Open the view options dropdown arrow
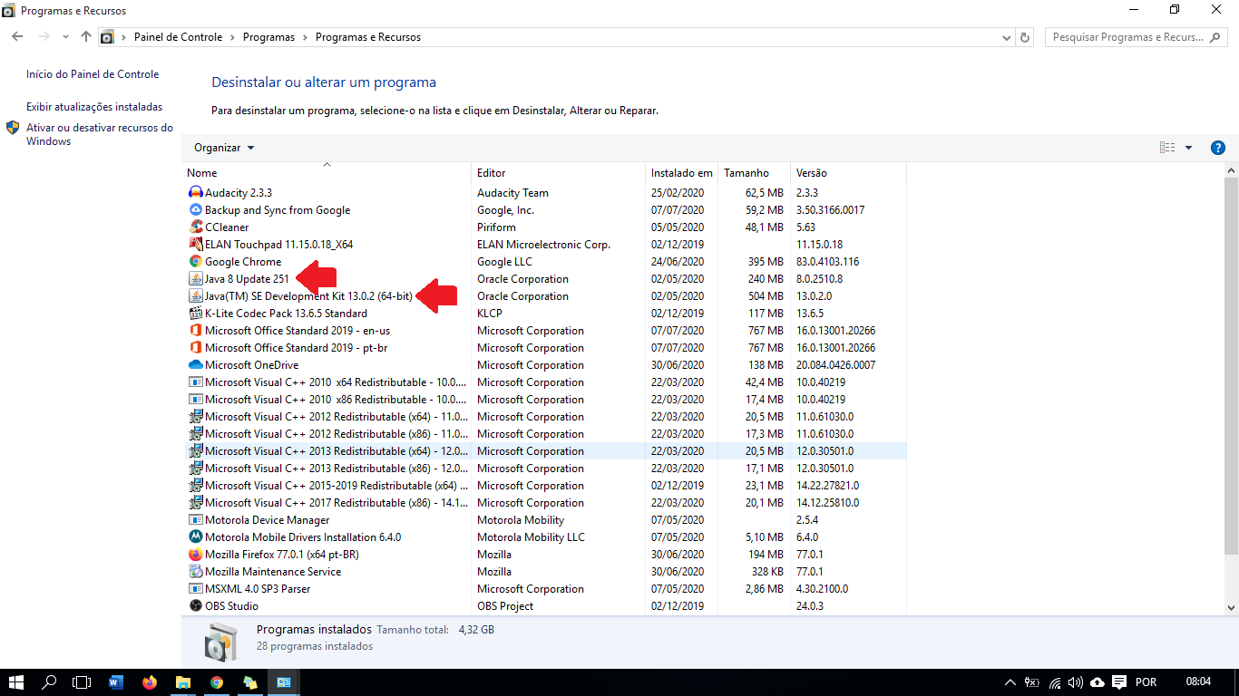 1188,148
